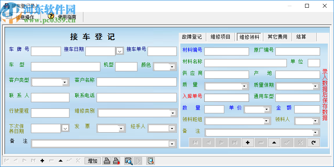Screen dimensions: 334x167
Task: Click bottom toolbar add record plus icon
Action: click(42, 161)
